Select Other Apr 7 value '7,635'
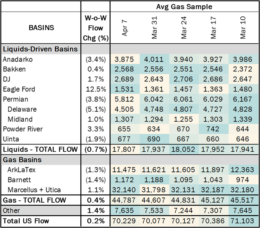260x228 pixels. coord(124,211)
